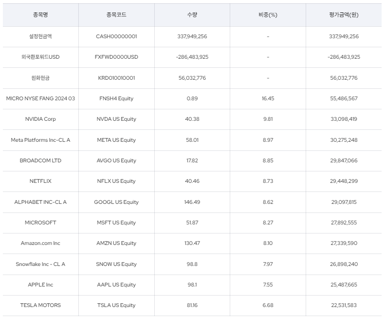The height and width of the screenshot is (318, 384).
Task: Click NVIDIA quantity 40.38
Action: click(192, 119)
